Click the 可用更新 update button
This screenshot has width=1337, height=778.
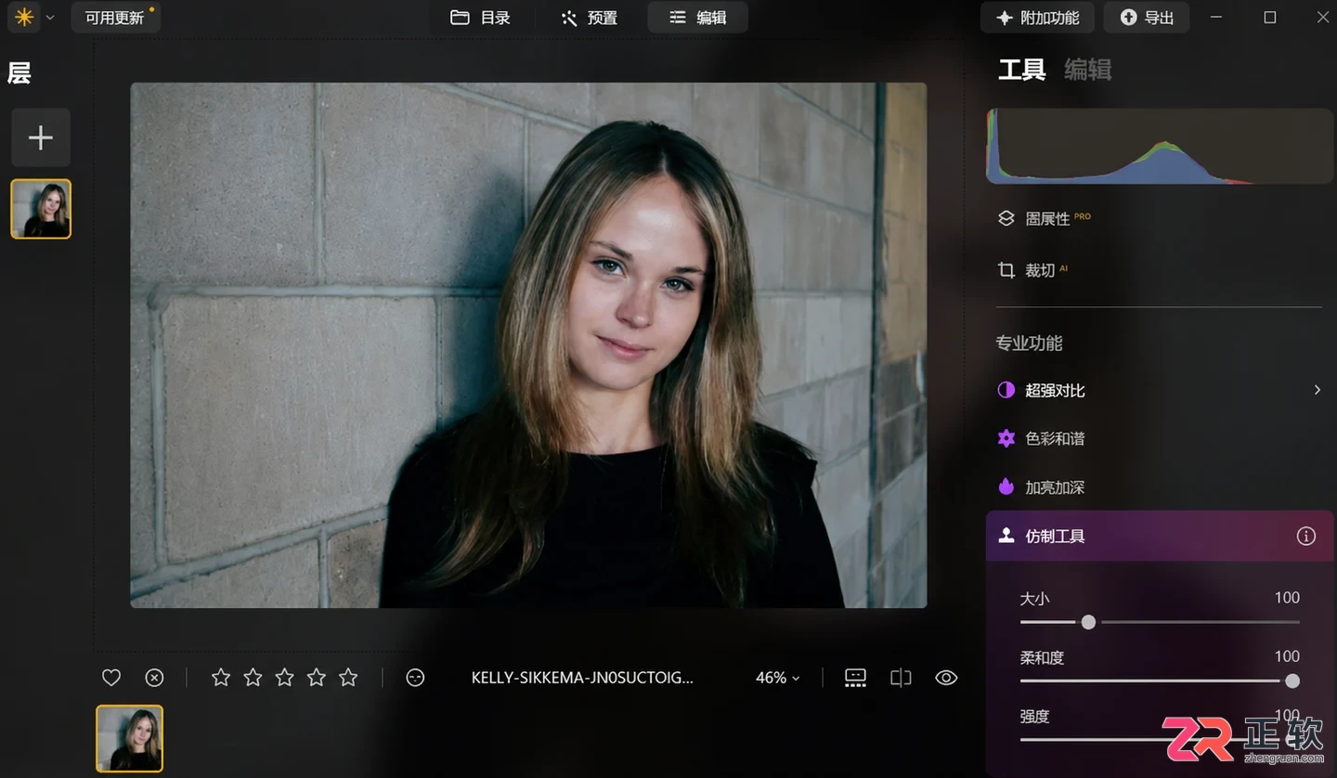click(115, 18)
